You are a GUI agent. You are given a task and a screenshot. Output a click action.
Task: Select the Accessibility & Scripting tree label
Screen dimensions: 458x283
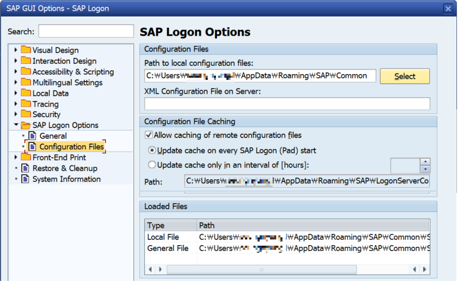(73, 72)
